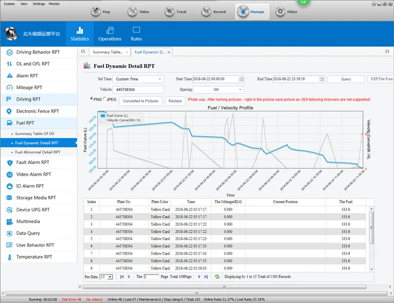Go to the last page of records
394x303 pixels.
206,276
